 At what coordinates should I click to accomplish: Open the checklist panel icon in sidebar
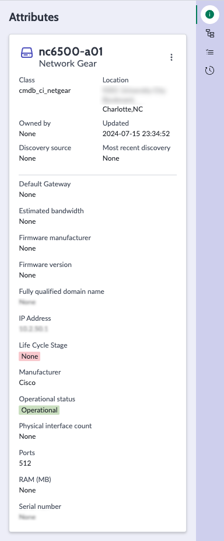[x=209, y=52]
